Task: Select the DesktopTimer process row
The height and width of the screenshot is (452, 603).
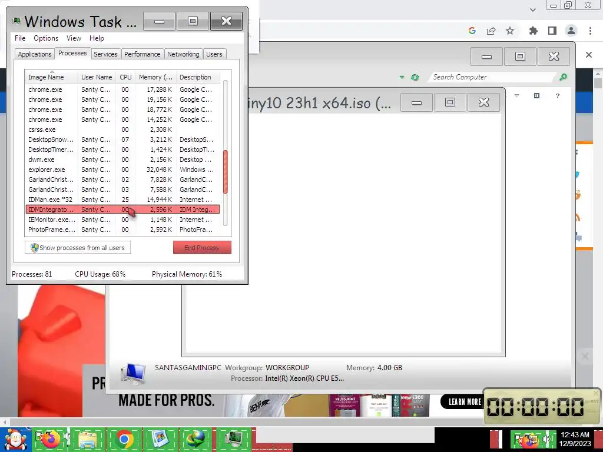Action: pos(122,149)
